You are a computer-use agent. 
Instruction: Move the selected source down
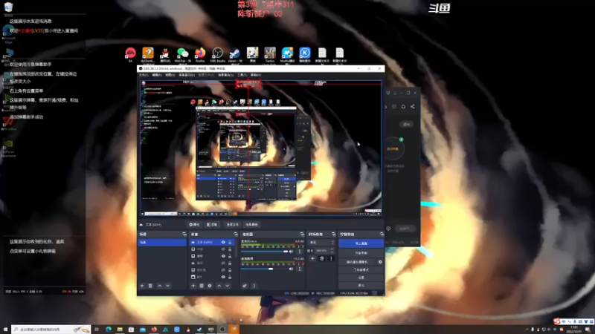tap(228, 286)
